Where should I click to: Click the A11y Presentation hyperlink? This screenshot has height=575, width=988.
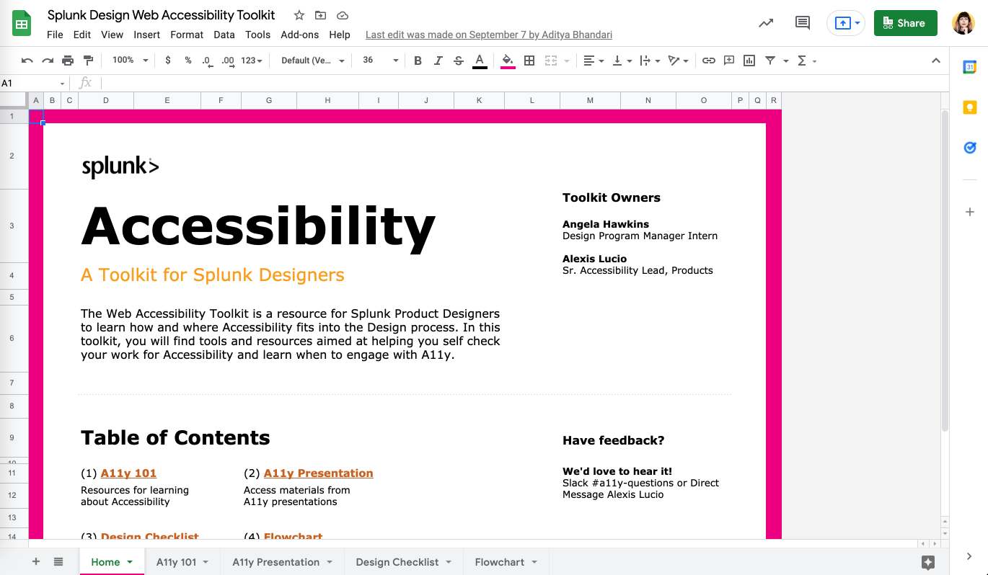point(319,473)
